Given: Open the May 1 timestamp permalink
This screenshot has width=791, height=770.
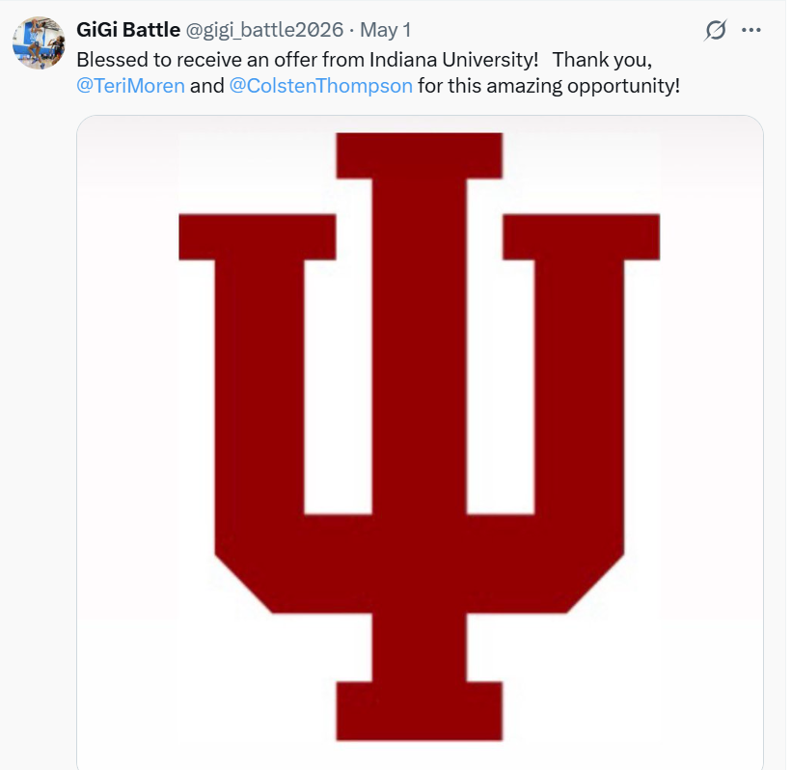Looking at the screenshot, I should point(386,30).
